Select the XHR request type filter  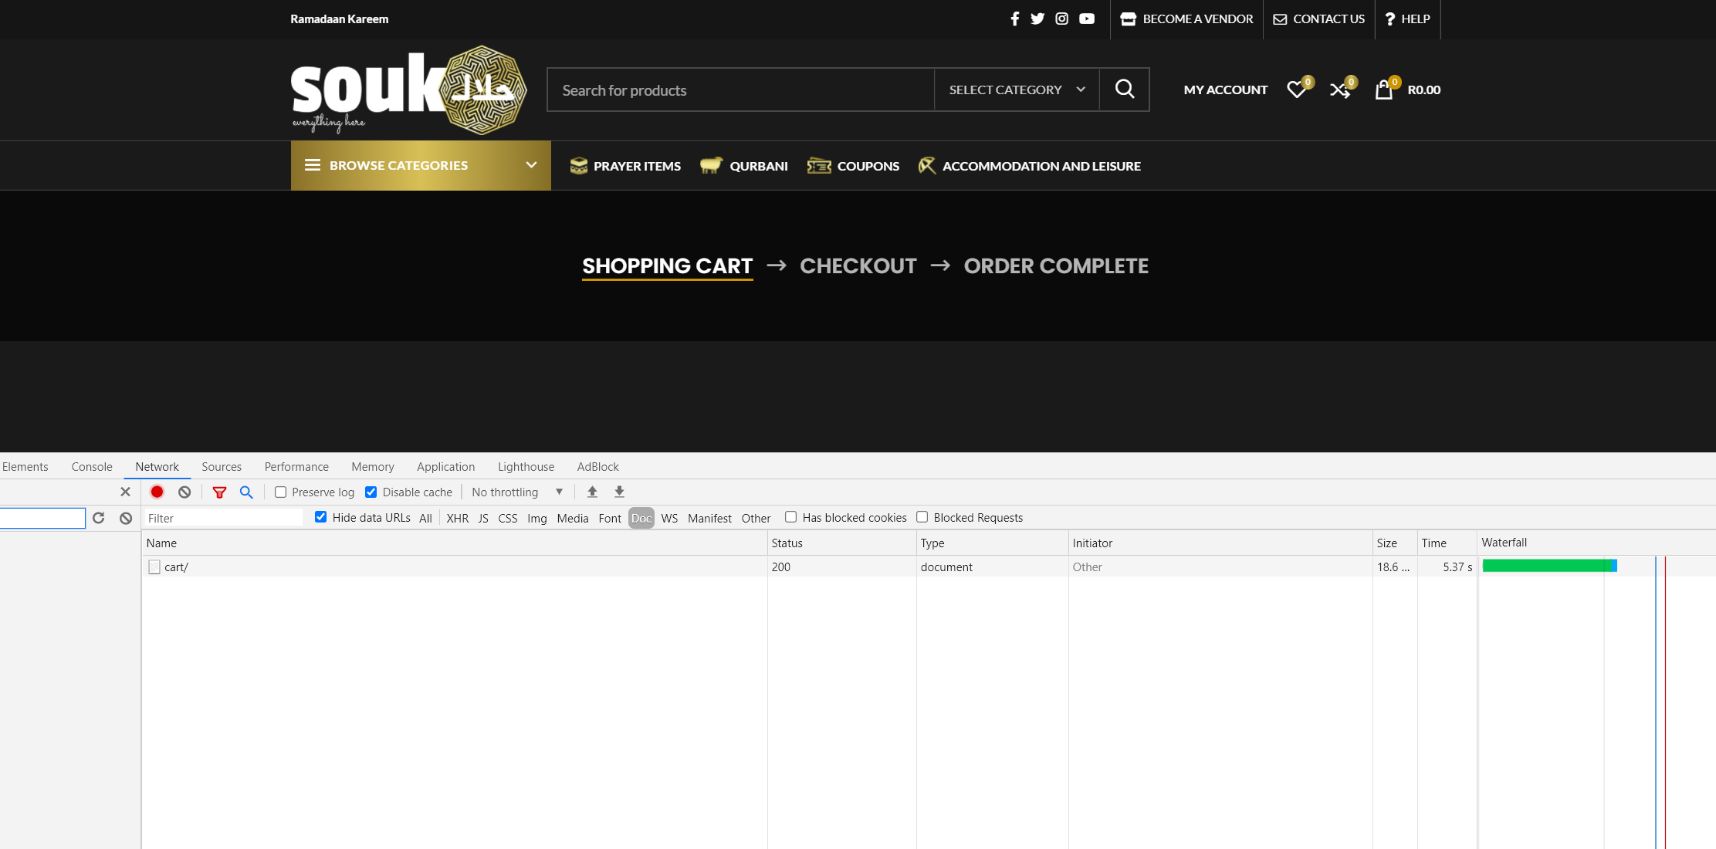click(457, 518)
